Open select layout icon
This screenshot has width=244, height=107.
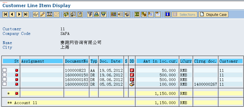pos(120,14)
